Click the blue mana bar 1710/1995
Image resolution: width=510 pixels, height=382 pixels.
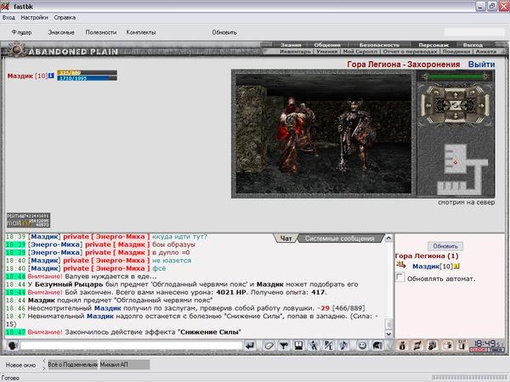pyautogui.click(x=88, y=78)
